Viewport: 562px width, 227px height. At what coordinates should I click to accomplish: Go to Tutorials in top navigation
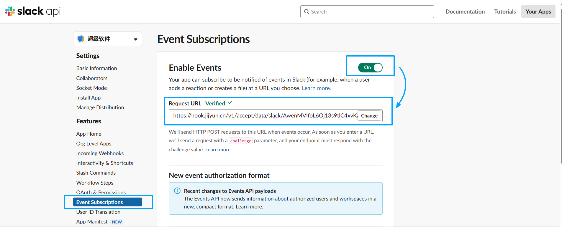[x=505, y=11]
